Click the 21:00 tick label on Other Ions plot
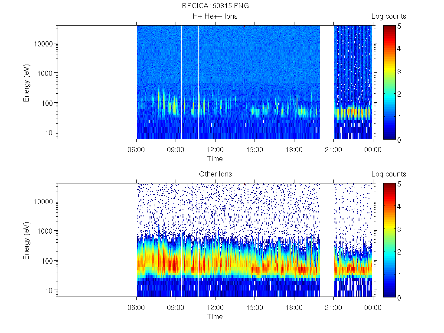The image size is (444, 333). click(333, 307)
